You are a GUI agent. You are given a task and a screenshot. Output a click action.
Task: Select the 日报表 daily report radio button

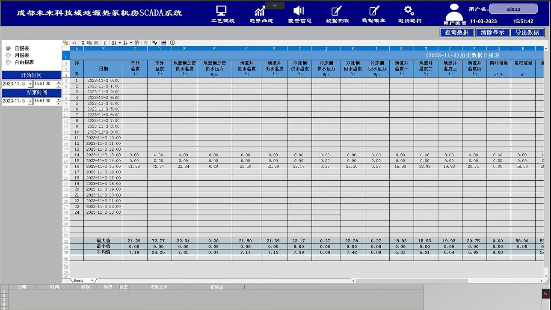(8, 48)
